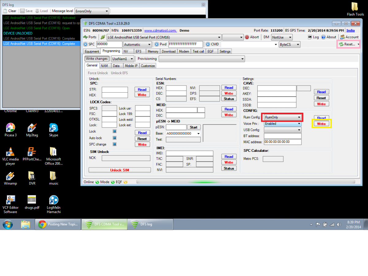Open the Log window icon
This screenshot has width=368, height=276.
coord(310,37)
